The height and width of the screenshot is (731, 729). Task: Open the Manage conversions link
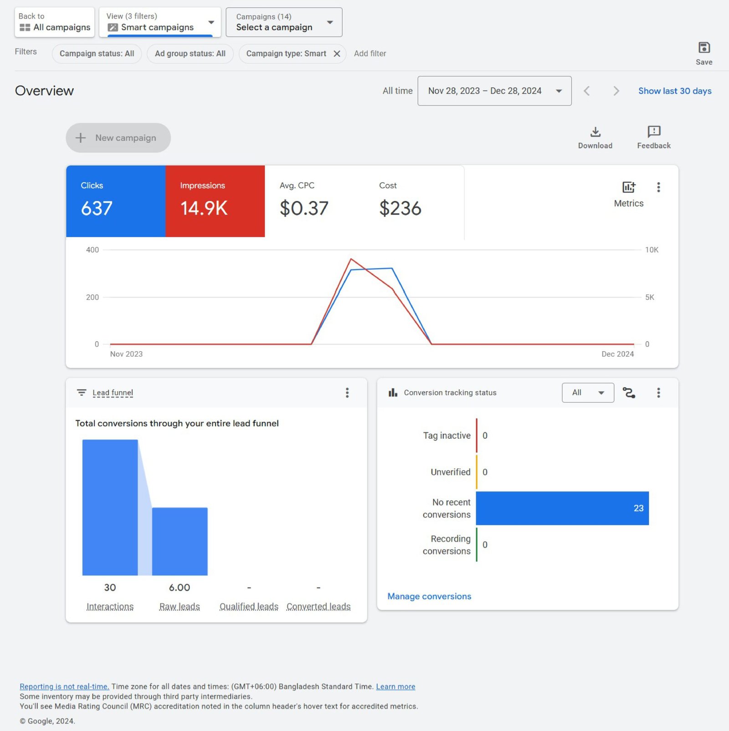tap(429, 596)
